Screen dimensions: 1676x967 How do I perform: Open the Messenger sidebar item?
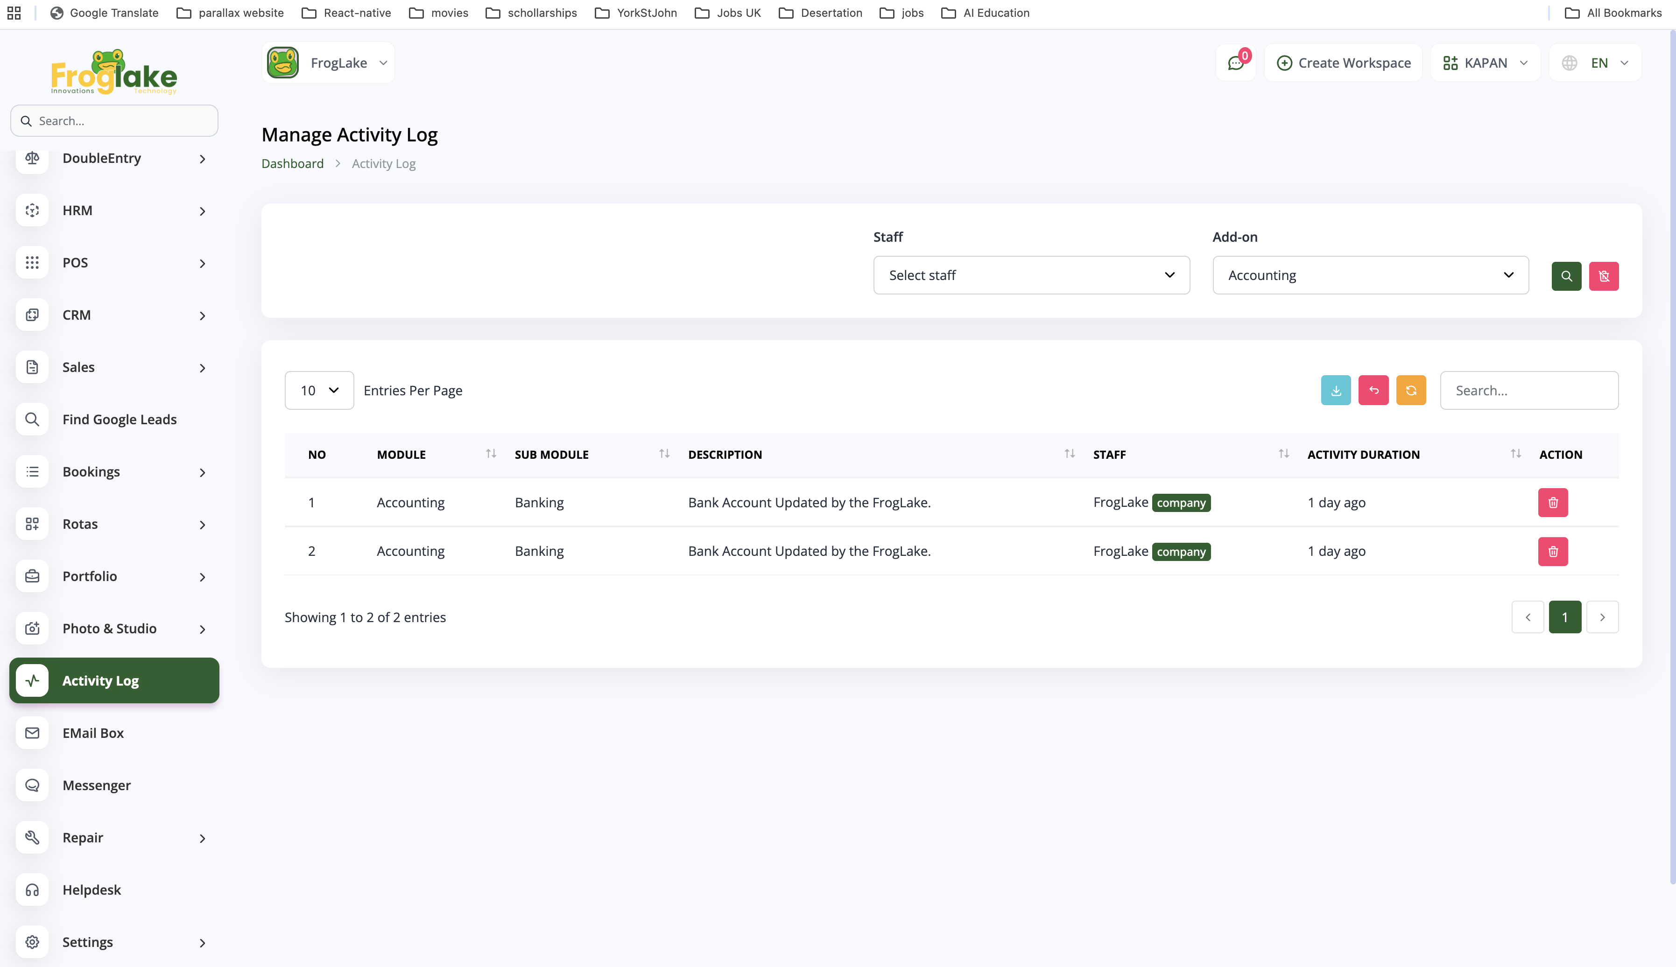(x=96, y=785)
